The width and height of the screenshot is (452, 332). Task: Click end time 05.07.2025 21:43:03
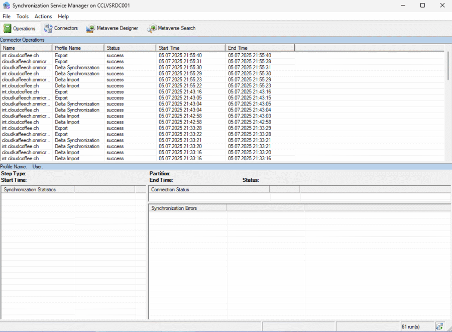pyautogui.click(x=250, y=116)
